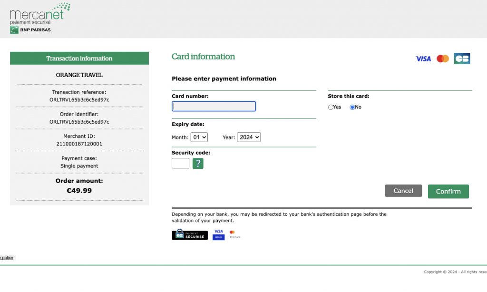Click the Paiement Sécurisé padlock badge

click(x=190, y=234)
